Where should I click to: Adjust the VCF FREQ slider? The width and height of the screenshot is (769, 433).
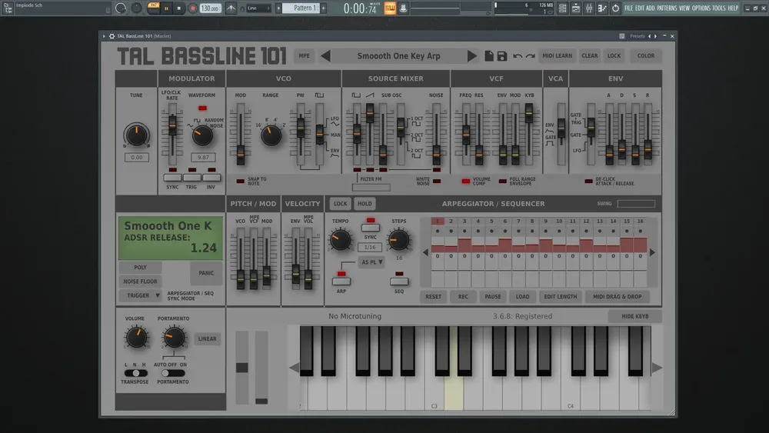[466, 135]
